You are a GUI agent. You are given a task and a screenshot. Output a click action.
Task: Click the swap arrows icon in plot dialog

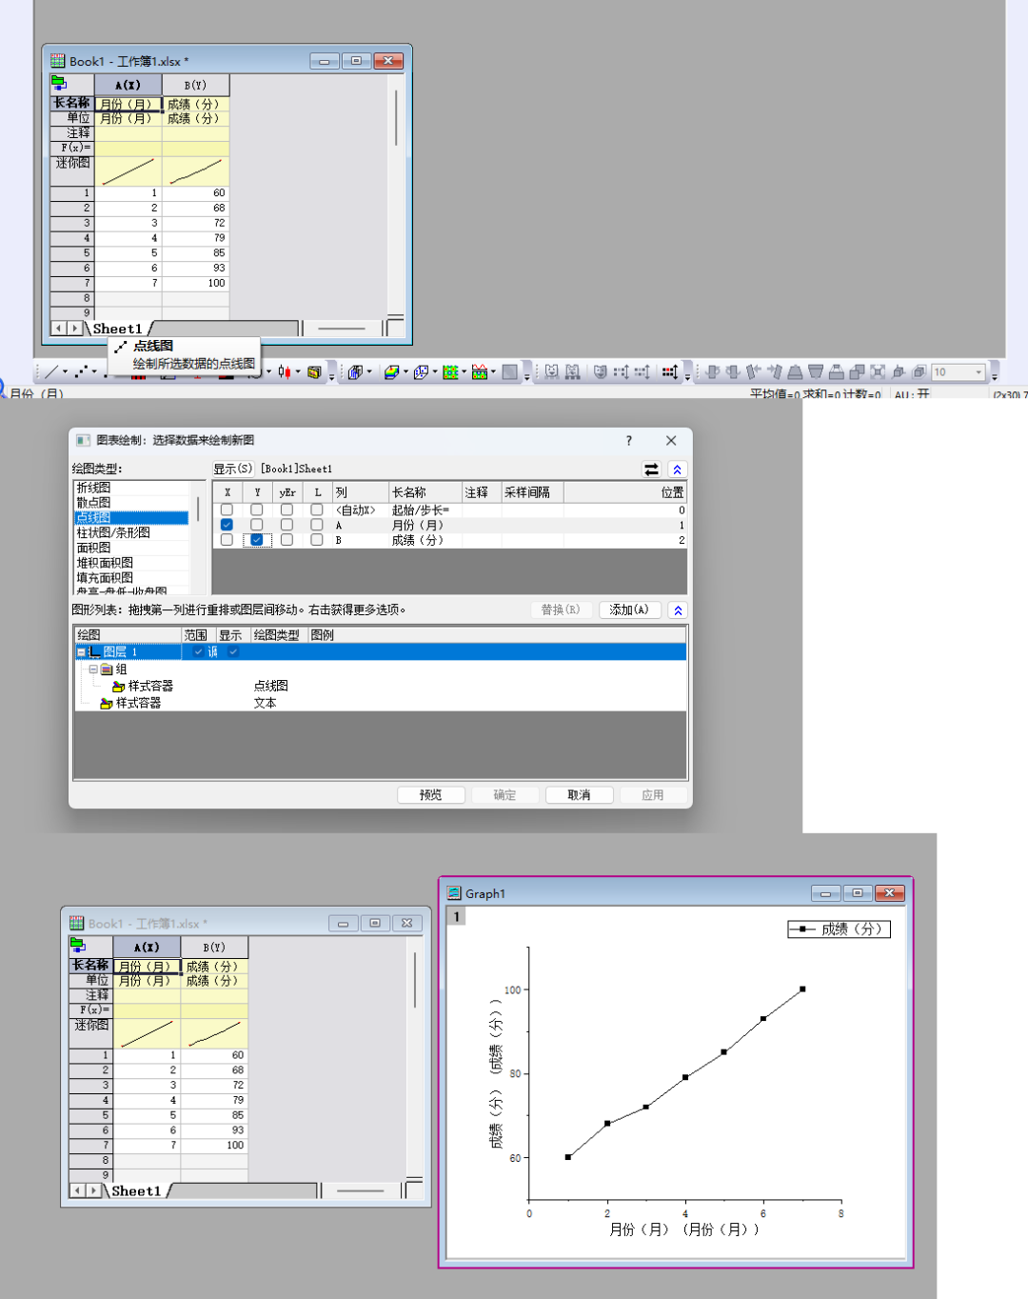coord(651,469)
